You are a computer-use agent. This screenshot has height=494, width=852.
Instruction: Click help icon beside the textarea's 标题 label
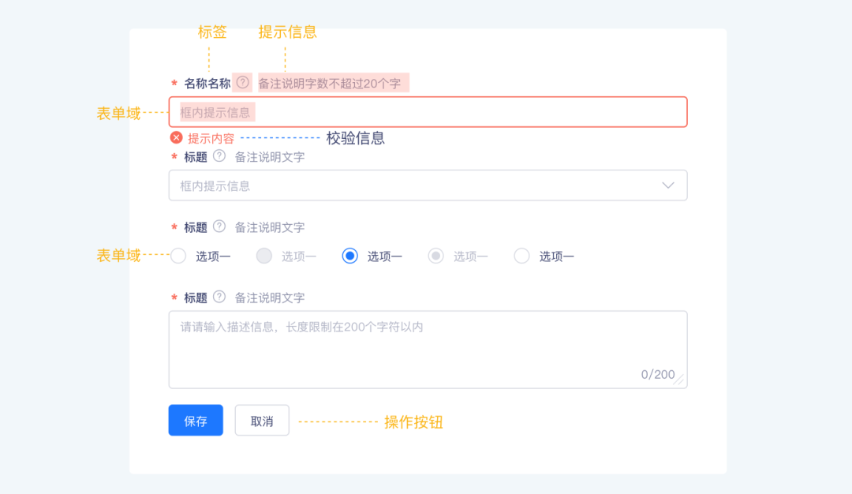219,298
